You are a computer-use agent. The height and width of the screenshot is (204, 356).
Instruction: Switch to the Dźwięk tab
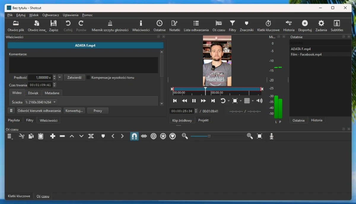[33, 93]
